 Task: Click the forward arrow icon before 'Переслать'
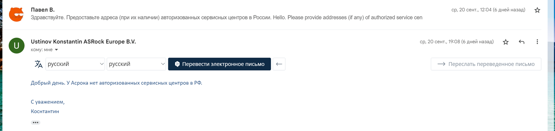441,64
